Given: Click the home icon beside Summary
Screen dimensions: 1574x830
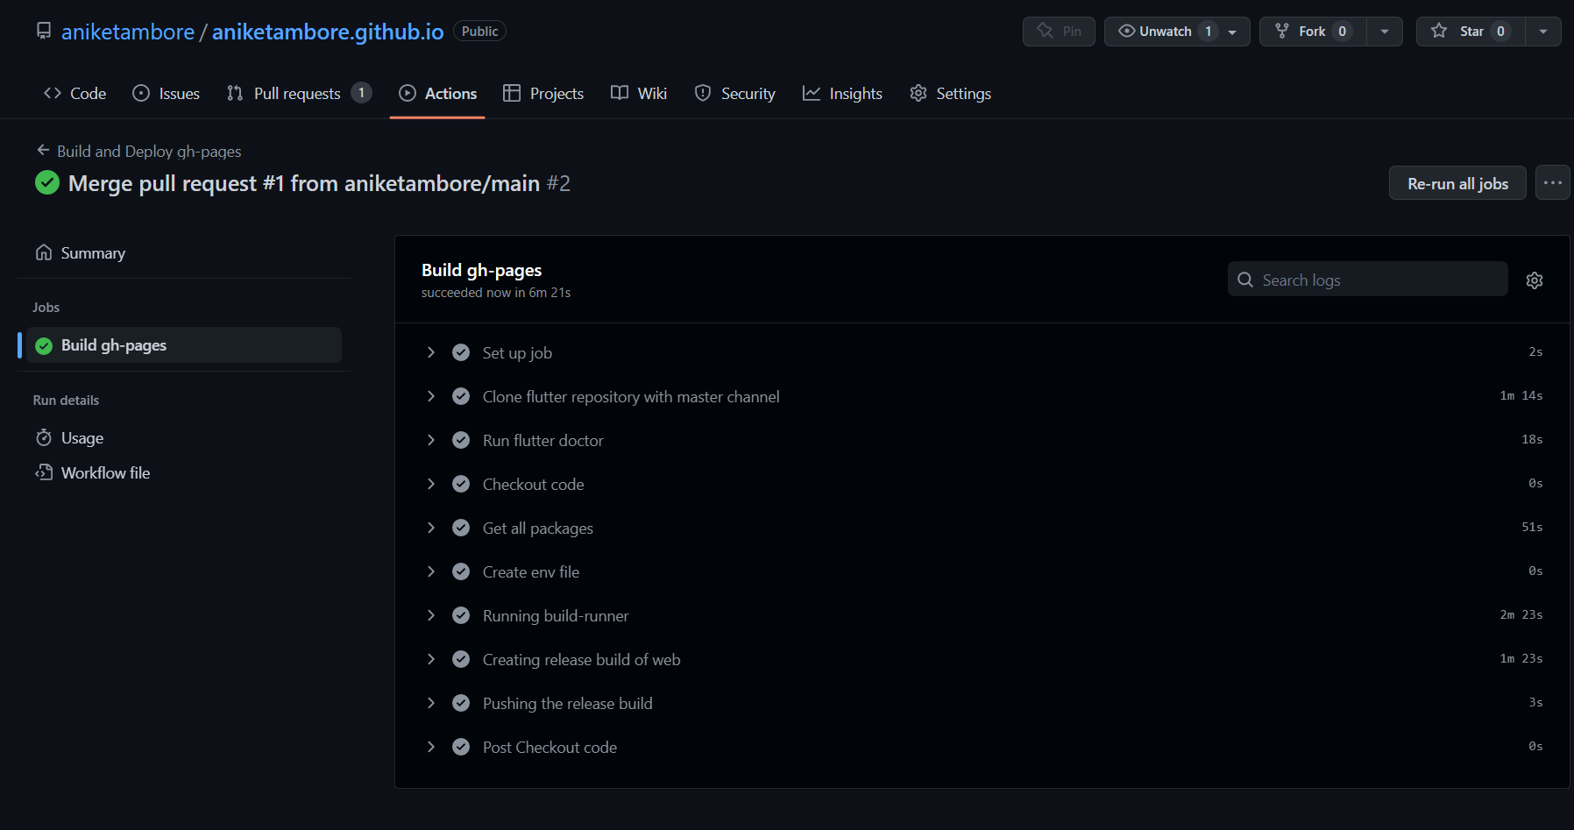Looking at the screenshot, I should (x=44, y=252).
